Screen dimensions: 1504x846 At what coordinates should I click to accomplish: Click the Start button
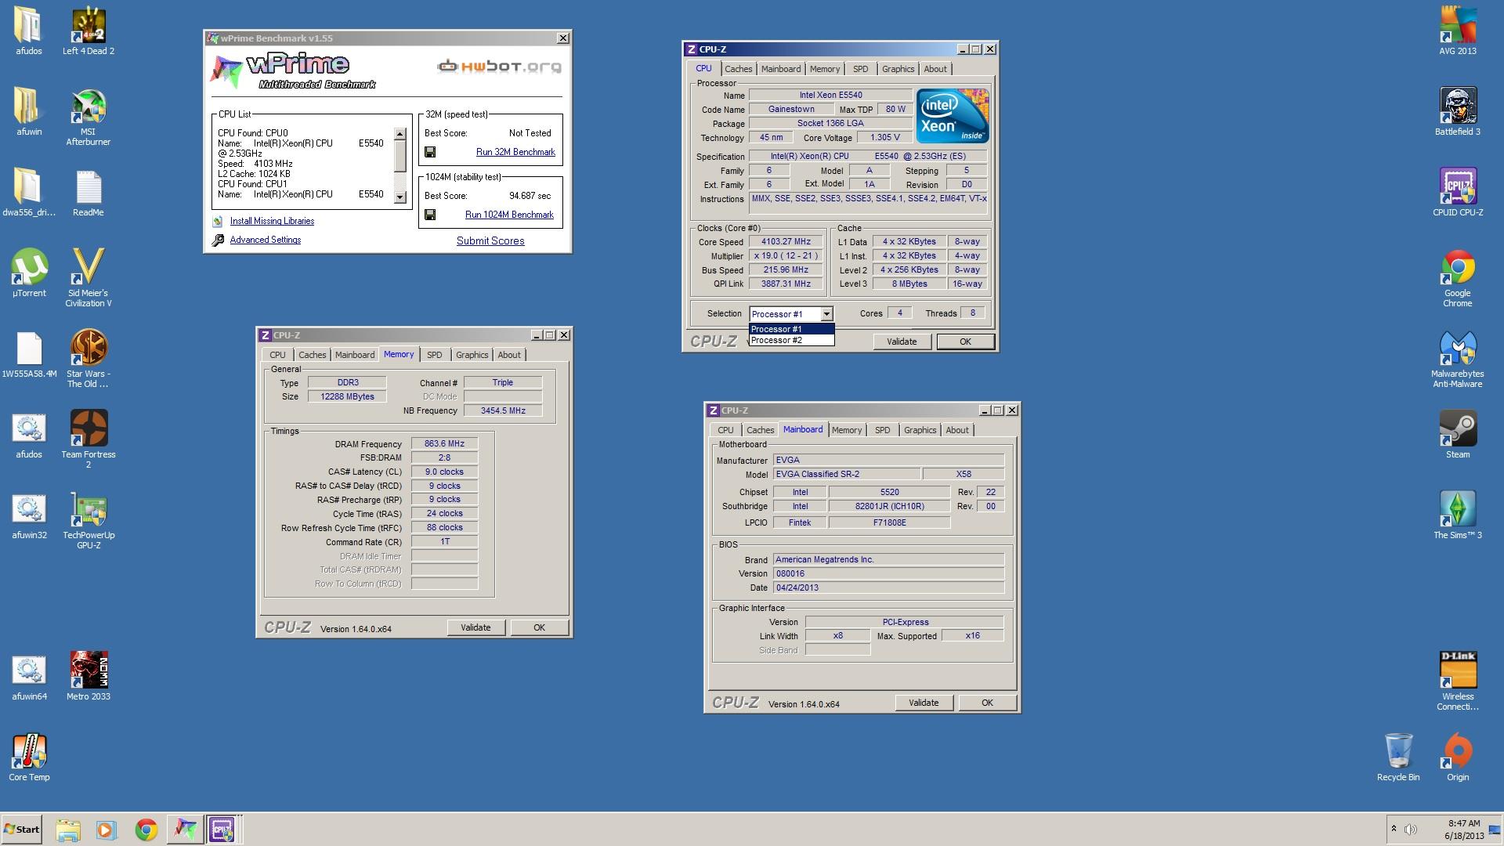coord(21,830)
